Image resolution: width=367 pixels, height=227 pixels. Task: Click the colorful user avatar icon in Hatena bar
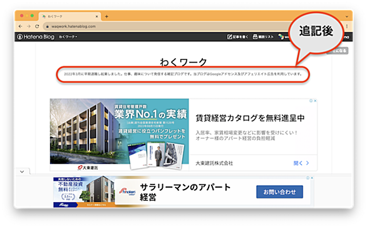(x=281, y=37)
